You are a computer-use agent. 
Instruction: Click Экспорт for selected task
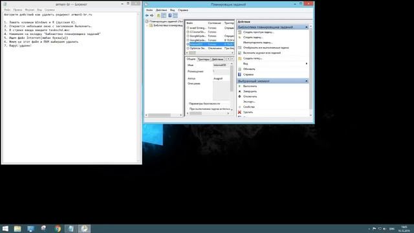point(249,102)
